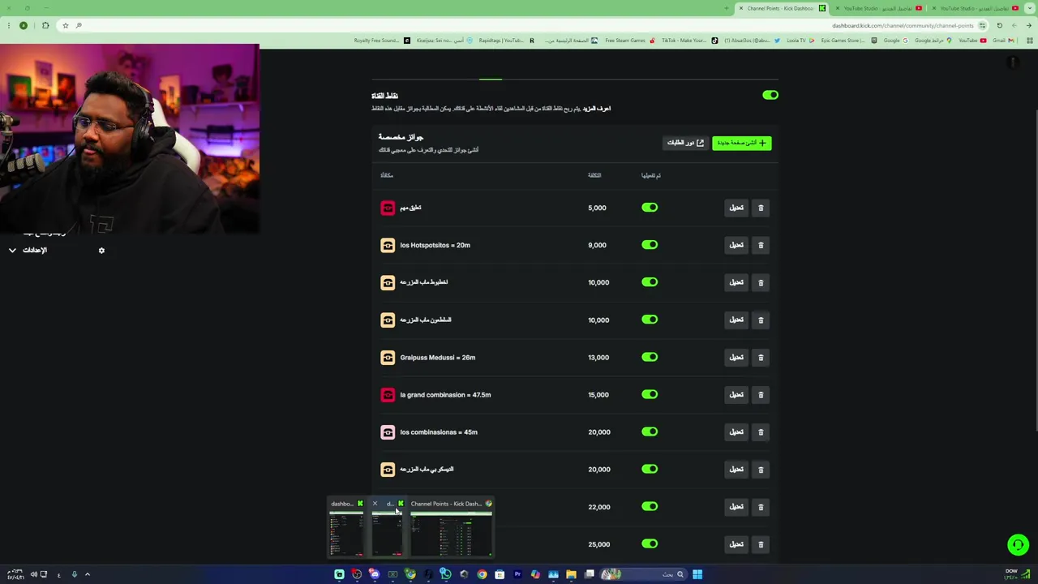Click the red la grand combinasion icon
Image resolution: width=1038 pixels, height=584 pixels.
click(388, 394)
